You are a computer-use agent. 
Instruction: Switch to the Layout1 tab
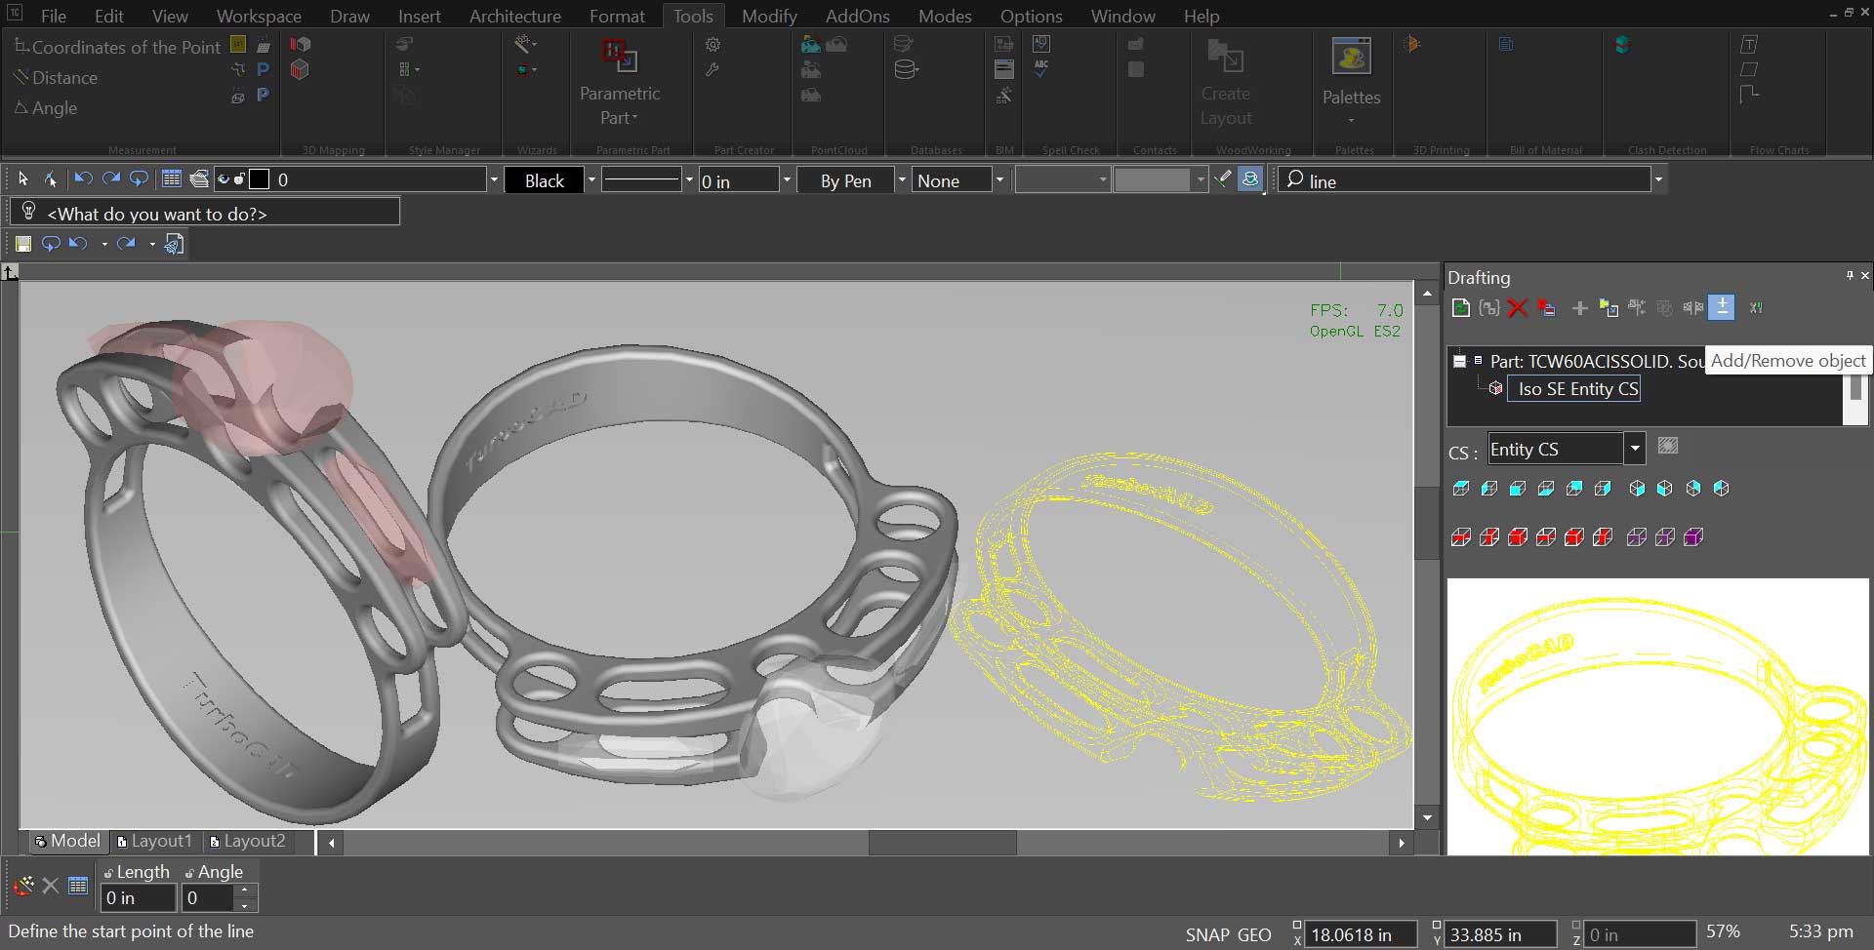(155, 841)
